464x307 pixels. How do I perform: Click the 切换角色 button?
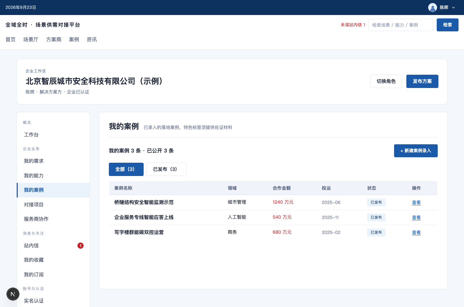(386, 81)
